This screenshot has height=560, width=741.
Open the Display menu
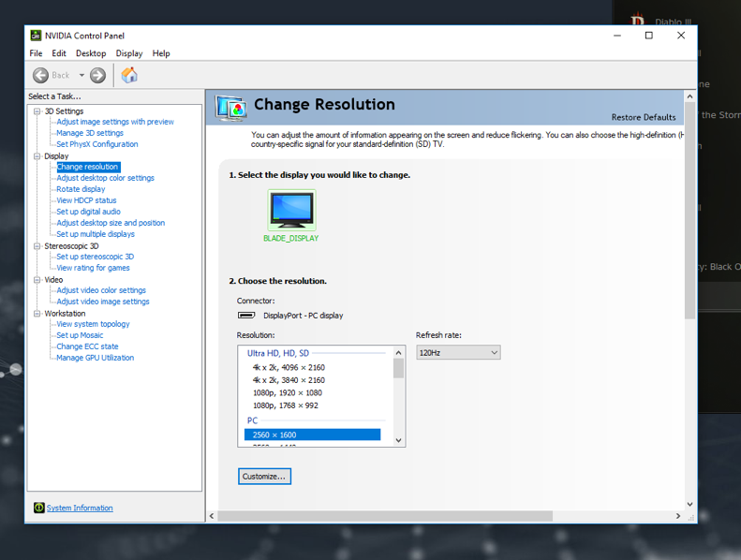click(x=129, y=53)
